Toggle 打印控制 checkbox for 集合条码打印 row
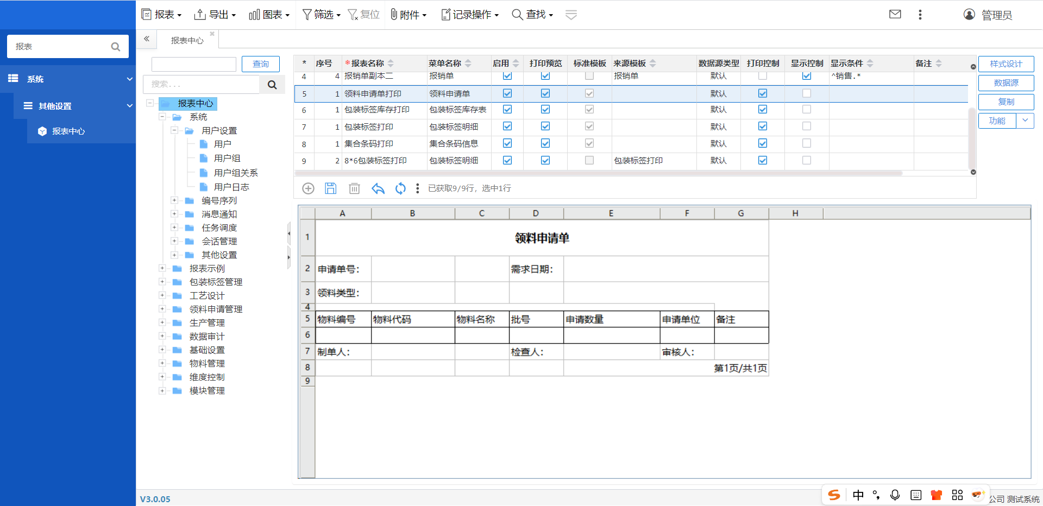Viewport: 1043px width, 506px height. (763, 143)
